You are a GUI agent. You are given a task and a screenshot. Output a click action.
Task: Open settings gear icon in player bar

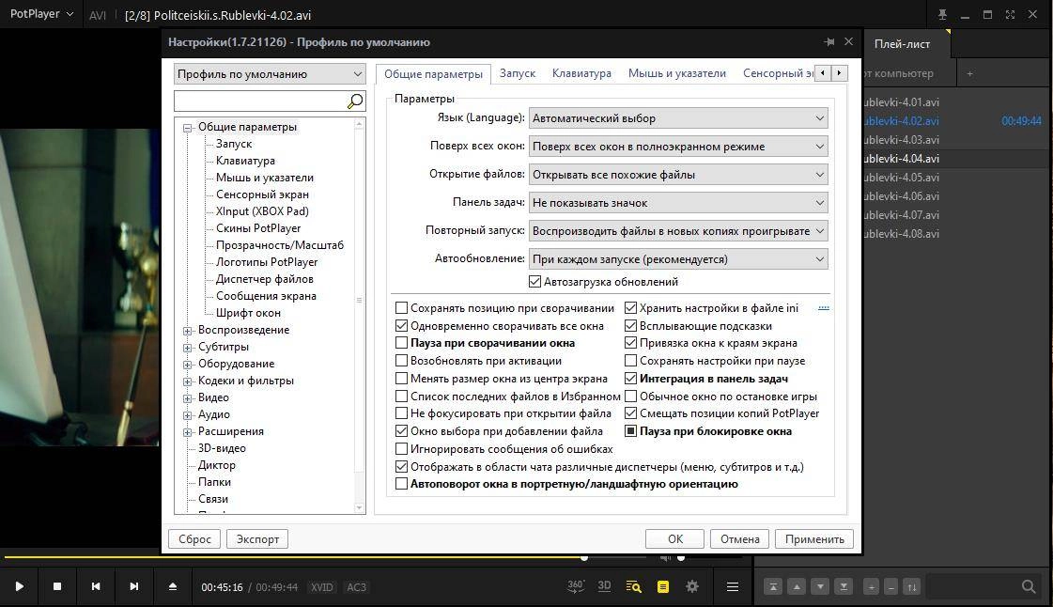692,586
